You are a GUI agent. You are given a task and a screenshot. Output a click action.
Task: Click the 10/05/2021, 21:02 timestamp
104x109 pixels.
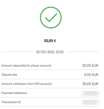pyautogui.click(x=50, y=52)
